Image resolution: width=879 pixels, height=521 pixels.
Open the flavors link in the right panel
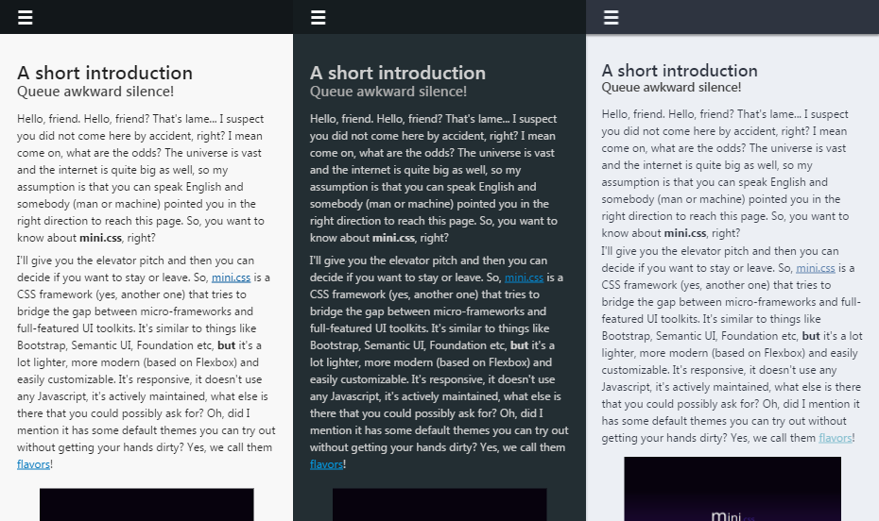click(x=835, y=438)
